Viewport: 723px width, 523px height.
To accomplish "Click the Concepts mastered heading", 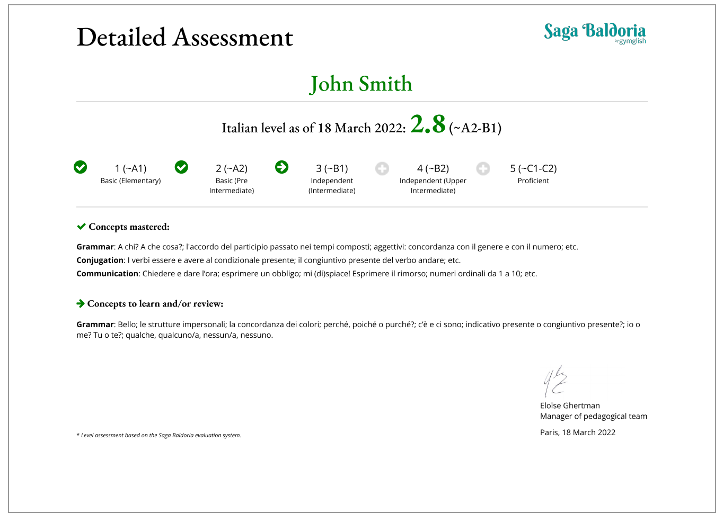I will (129, 227).
